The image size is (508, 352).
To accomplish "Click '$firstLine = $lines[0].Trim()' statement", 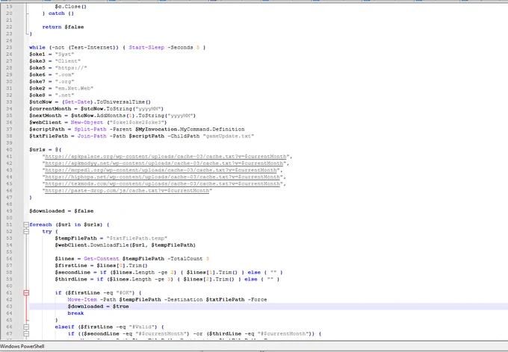I will [x=101, y=265].
